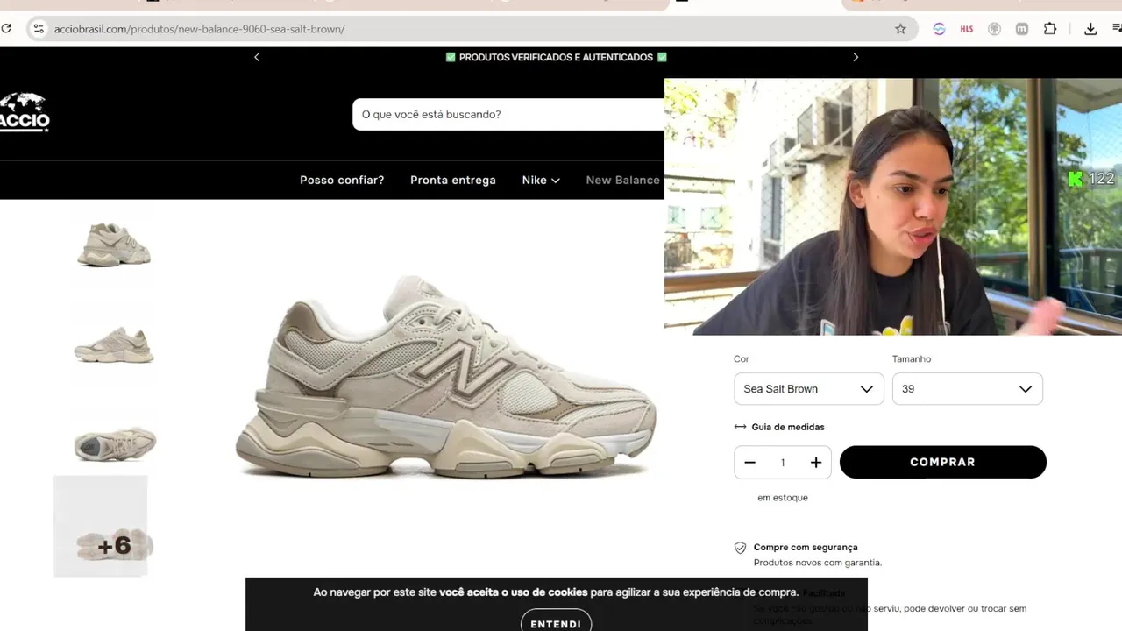The width and height of the screenshot is (1122, 631).
Task: Go to next announcement with right arrow
Action: pyautogui.click(x=856, y=57)
